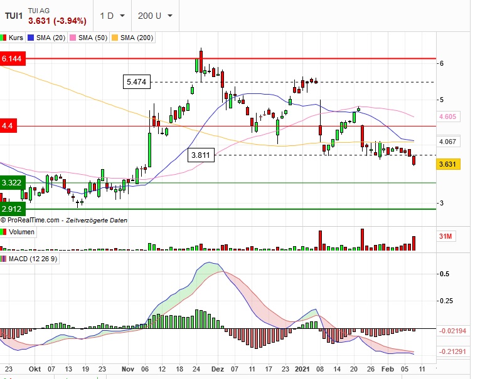The image size is (480, 379).
Task: Click the 5.474 dashed line annotation
Action: (137, 81)
